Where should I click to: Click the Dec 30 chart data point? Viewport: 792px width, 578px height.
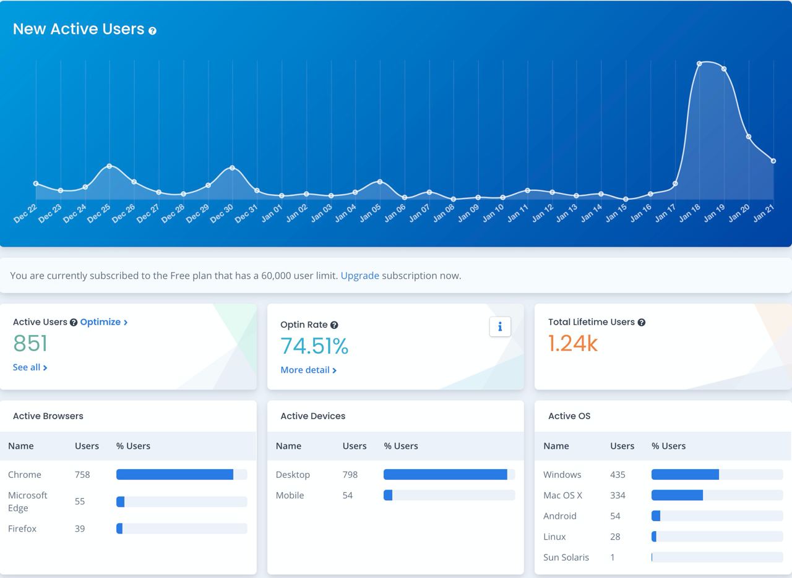232,168
